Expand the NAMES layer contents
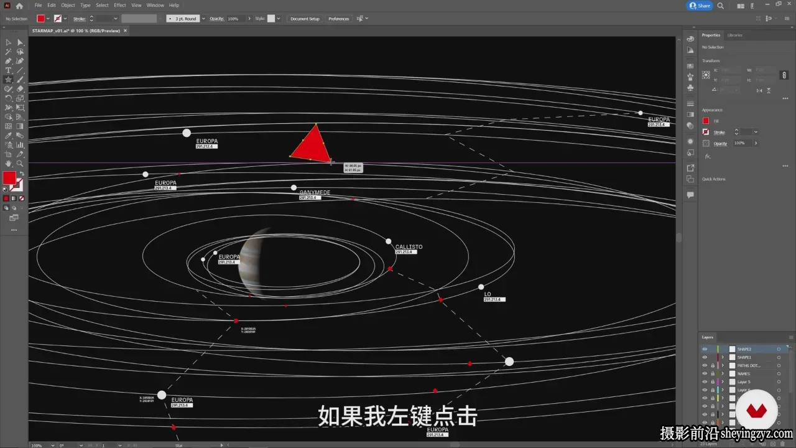 pyautogui.click(x=723, y=373)
